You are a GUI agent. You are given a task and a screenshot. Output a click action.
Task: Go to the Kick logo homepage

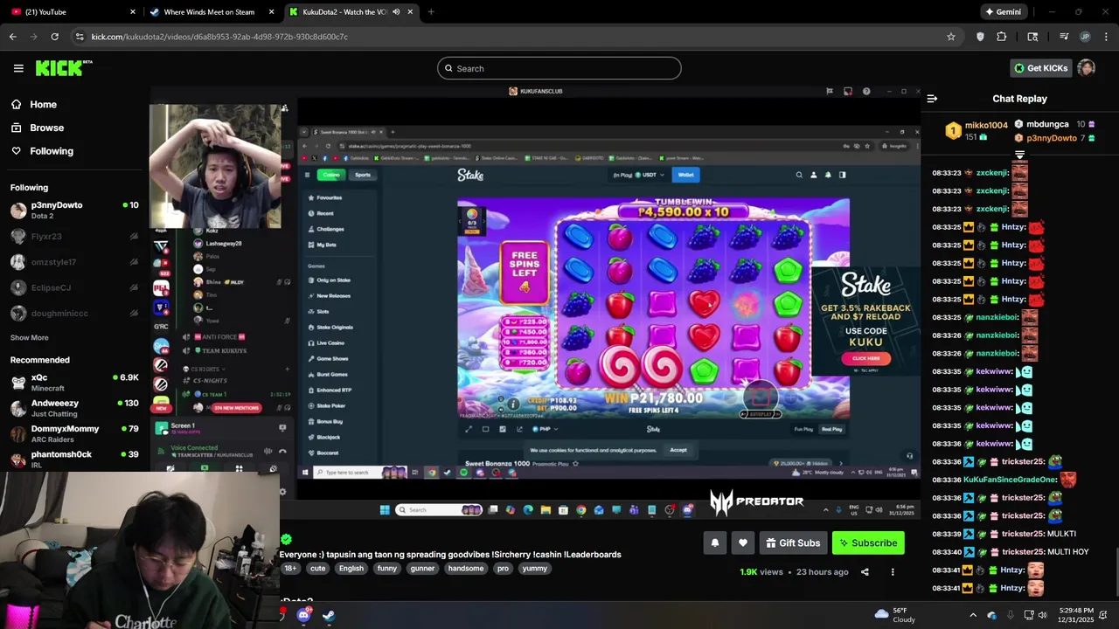[63, 68]
